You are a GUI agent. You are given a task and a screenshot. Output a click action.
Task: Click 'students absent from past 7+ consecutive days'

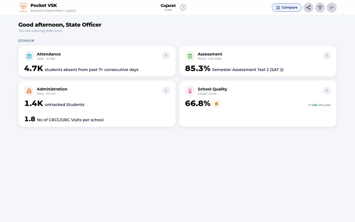click(92, 70)
